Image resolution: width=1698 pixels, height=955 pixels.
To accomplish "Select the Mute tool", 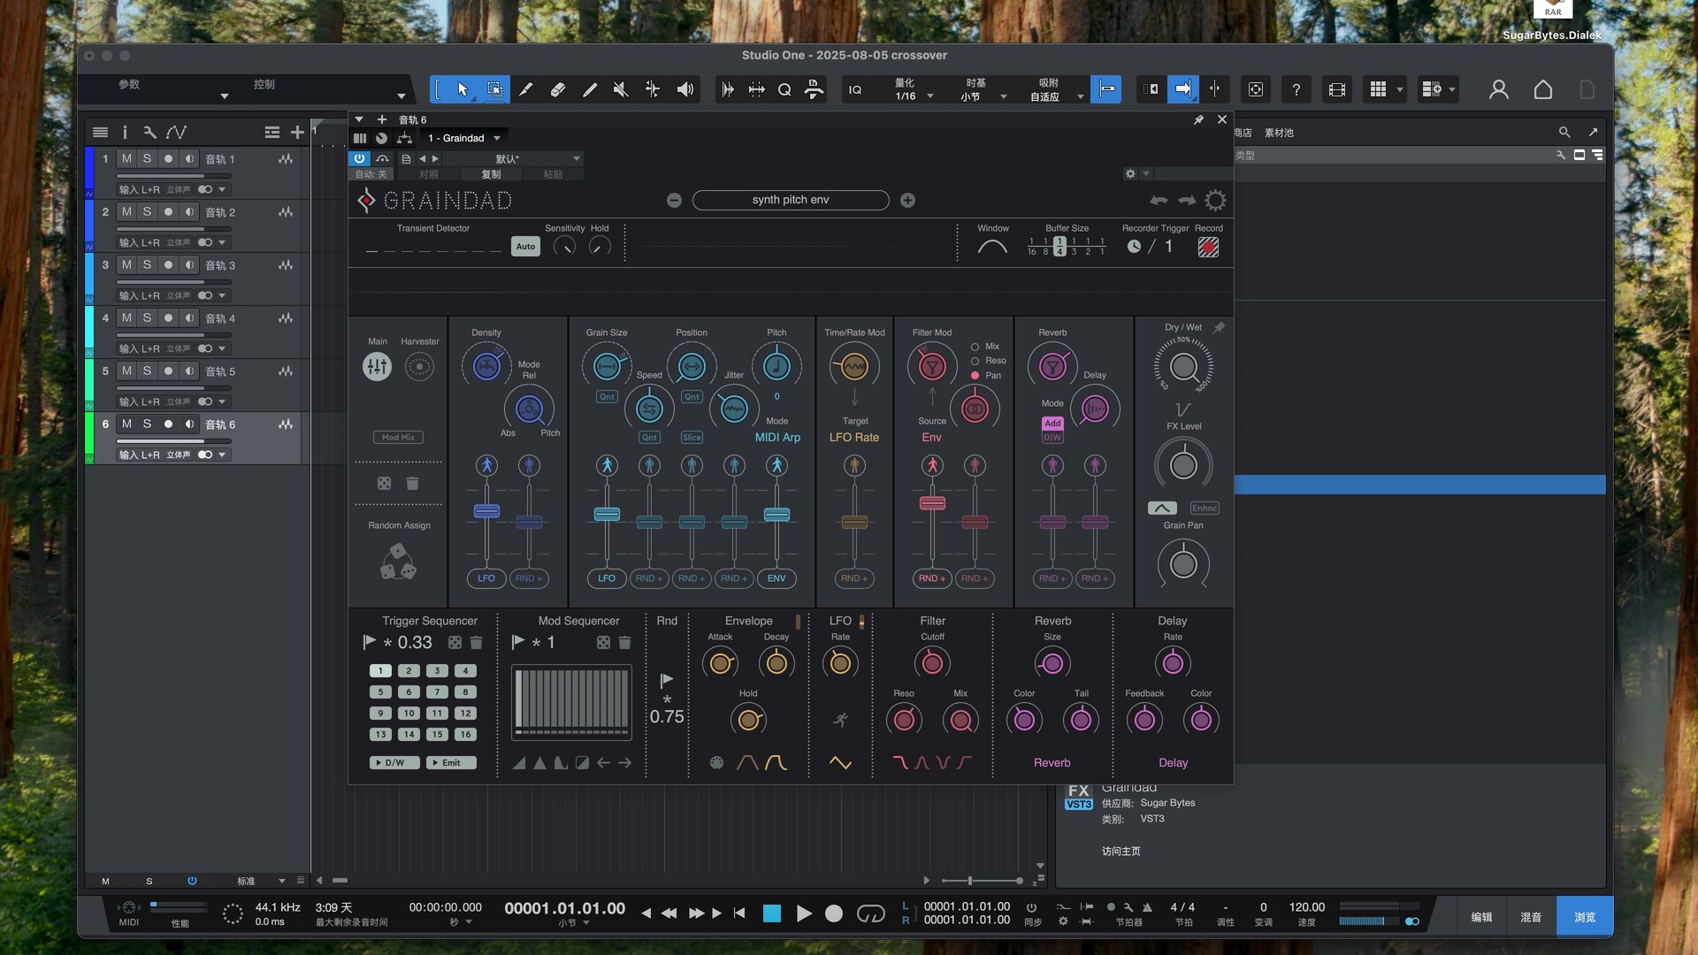I will [621, 89].
